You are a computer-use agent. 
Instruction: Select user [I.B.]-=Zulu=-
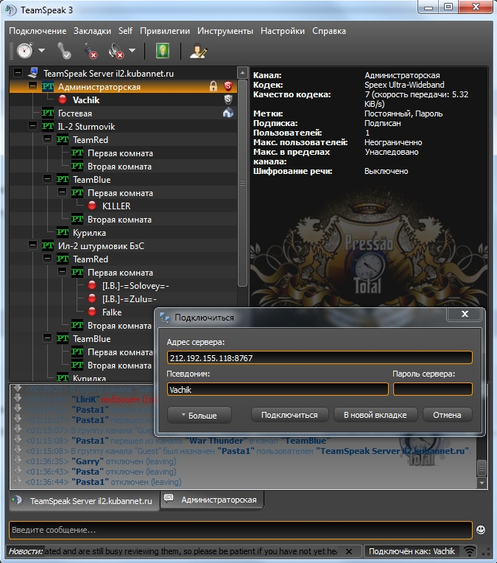point(129,299)
